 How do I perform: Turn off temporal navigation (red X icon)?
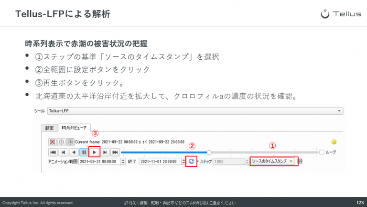[x=53, y=142]
